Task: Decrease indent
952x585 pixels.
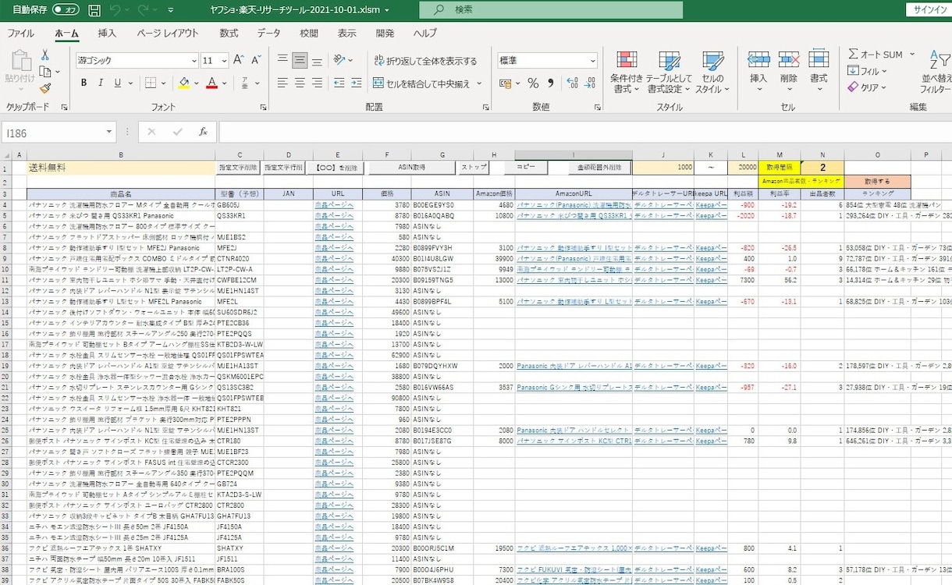Action: click(339, 83)
